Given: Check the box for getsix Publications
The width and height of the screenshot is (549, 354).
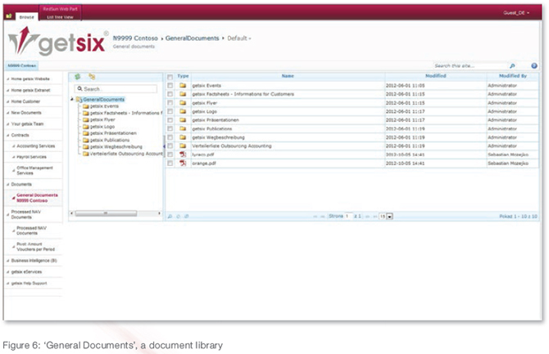Looking at the screenshot, I should tap(170, 128).
